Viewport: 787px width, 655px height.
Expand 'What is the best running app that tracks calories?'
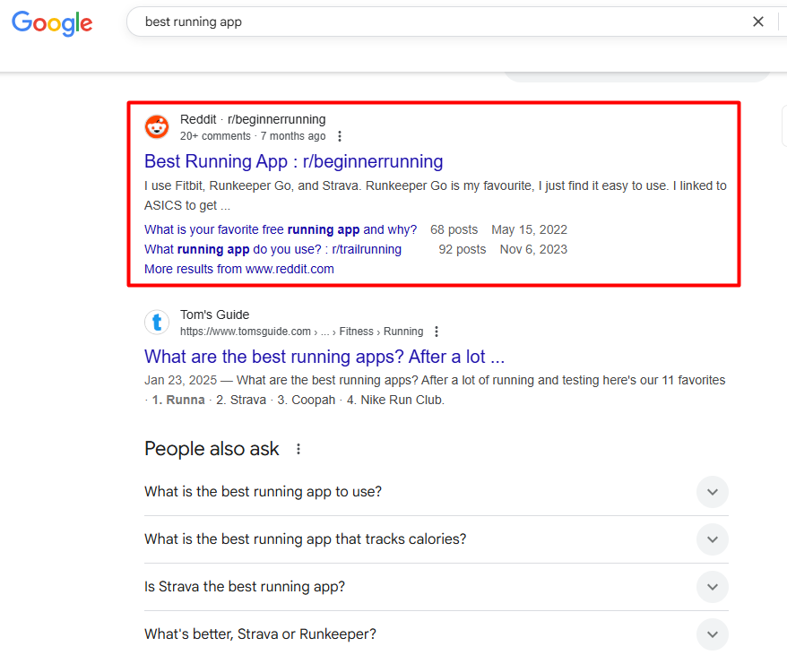(437, 539)
